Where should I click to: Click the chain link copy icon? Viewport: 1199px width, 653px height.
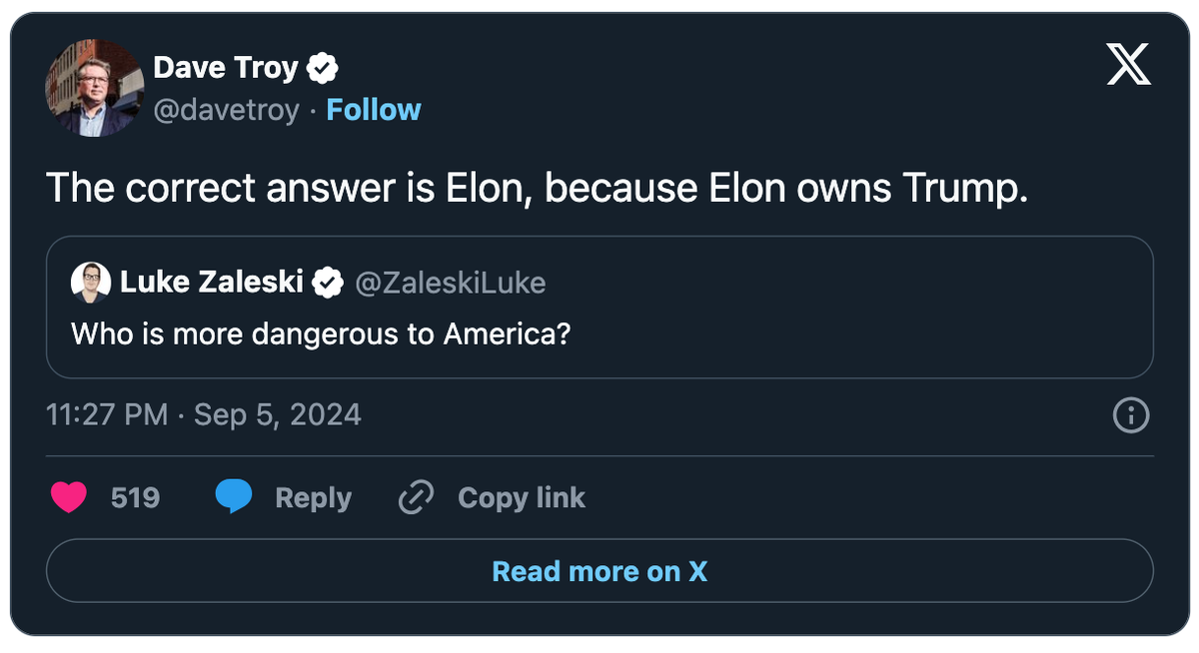click(x=416, y=497)
